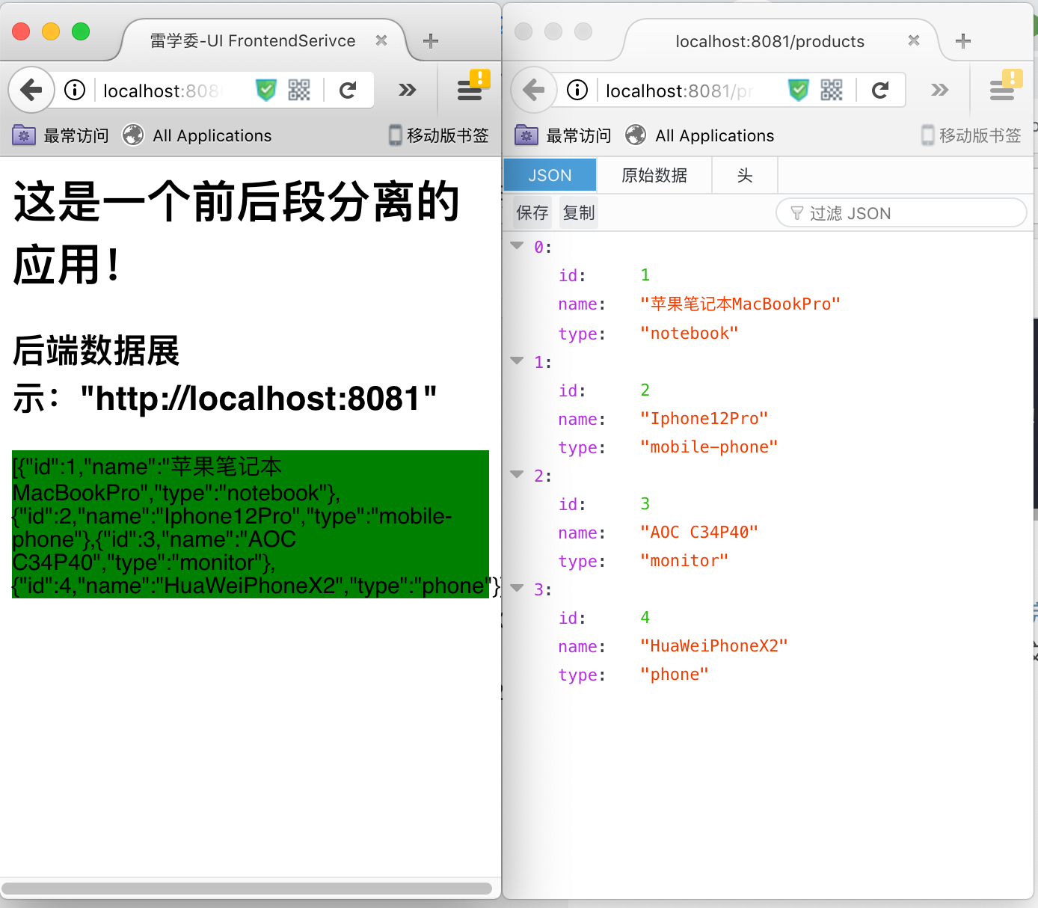Reload the localhost:8081/products page
This screenshot has height=908, width=1038.
click(x=880, y=90)
